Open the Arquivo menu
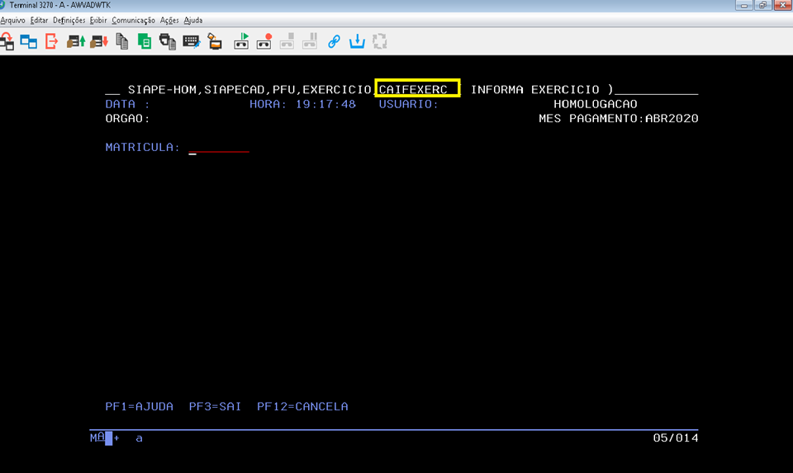Viewport: 793px width, 473px height. coord(12,20)
